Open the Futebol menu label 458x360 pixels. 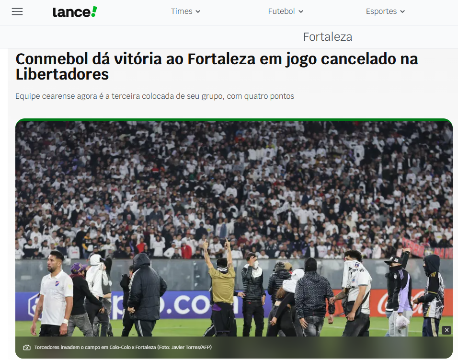(x=282, y=12)
